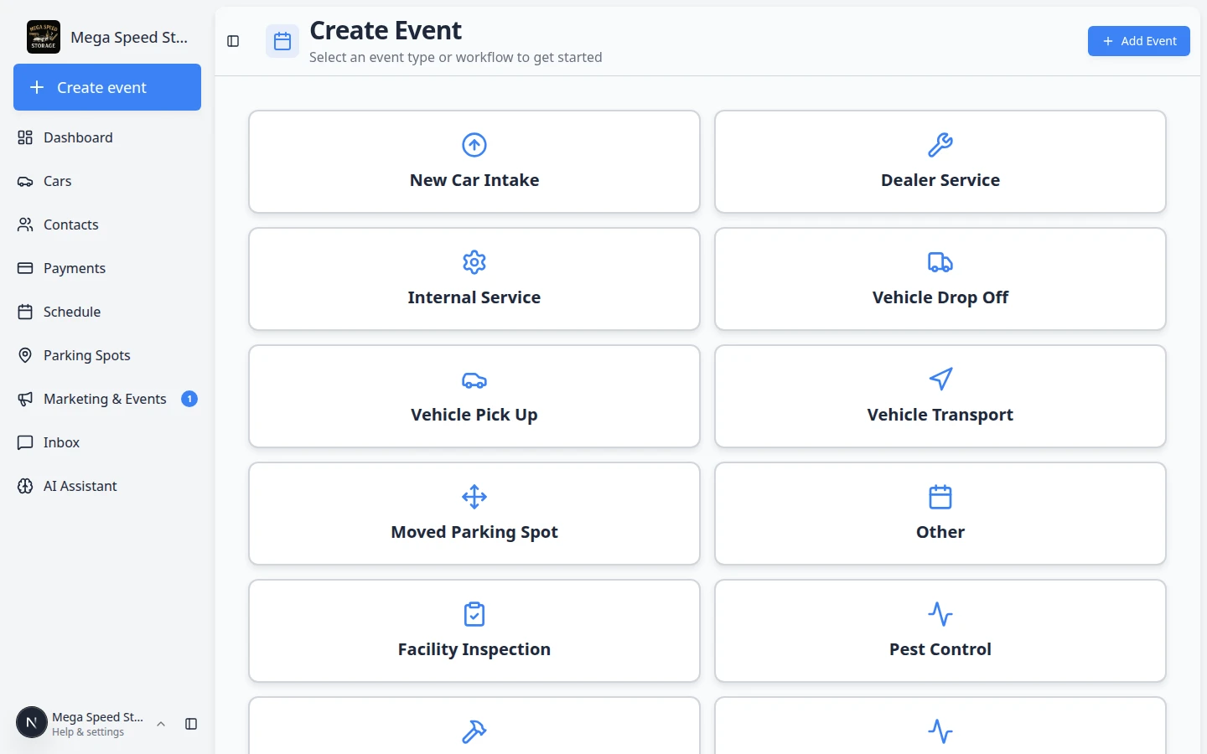Click the Mega Speed Storage logo
Image resolution: width=1207 pixels, height=754 pixels.
click(44, 37)
